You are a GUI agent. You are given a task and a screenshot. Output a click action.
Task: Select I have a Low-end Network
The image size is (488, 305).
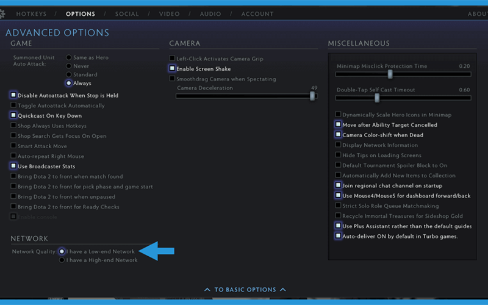[x=62, y=251]
